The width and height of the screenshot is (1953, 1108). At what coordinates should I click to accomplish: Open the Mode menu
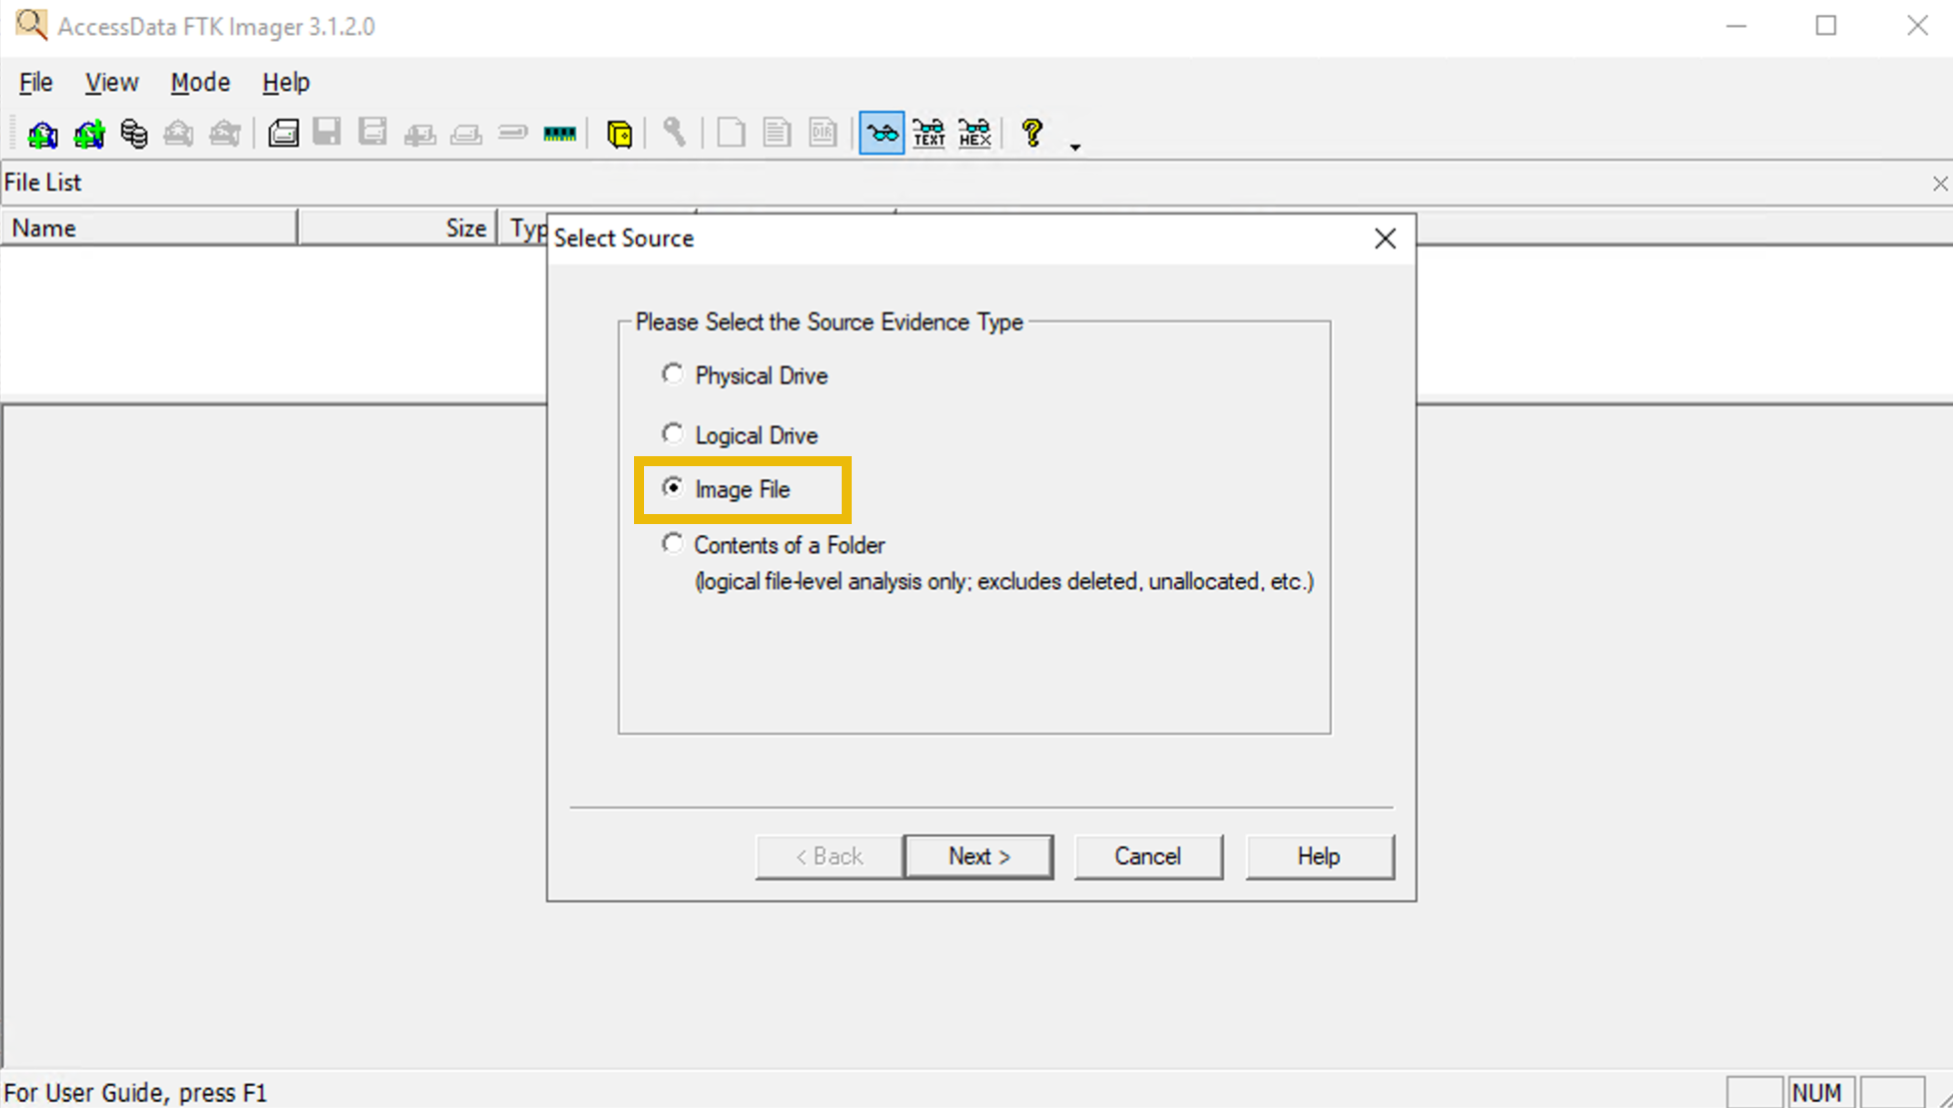[200, 83]
